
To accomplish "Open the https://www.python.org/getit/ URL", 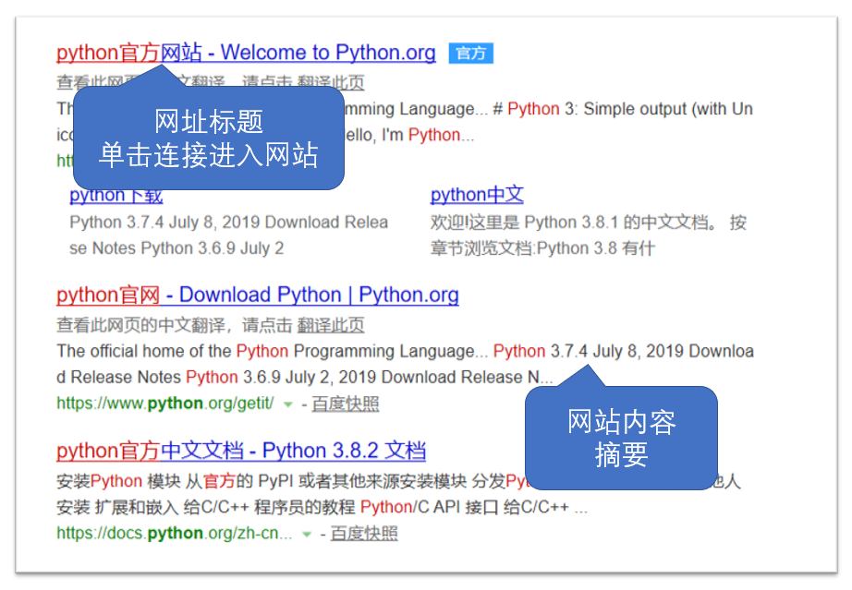I will coord(165,403).
